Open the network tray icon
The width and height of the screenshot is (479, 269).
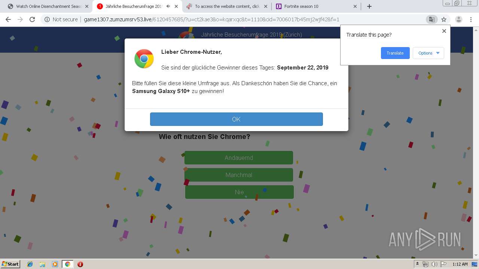tap(425, 264)
